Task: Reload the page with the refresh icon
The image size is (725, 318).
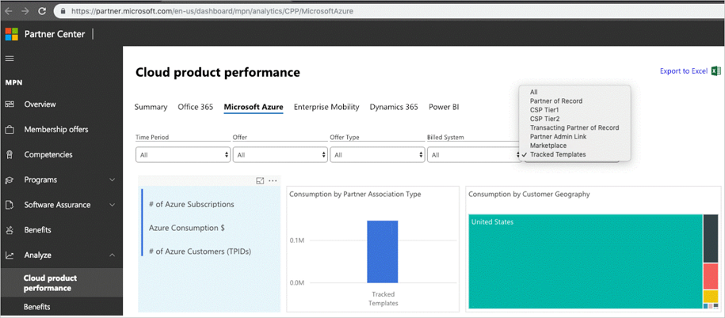Action: point(42,10)
